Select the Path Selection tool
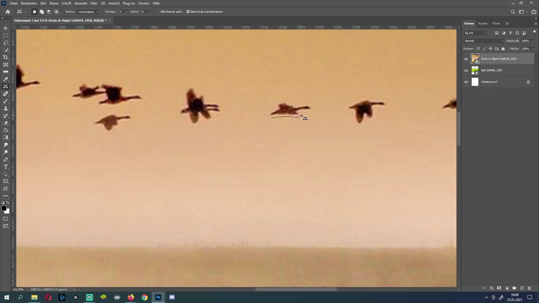The image size is (539, 303). tap(6, 174)
